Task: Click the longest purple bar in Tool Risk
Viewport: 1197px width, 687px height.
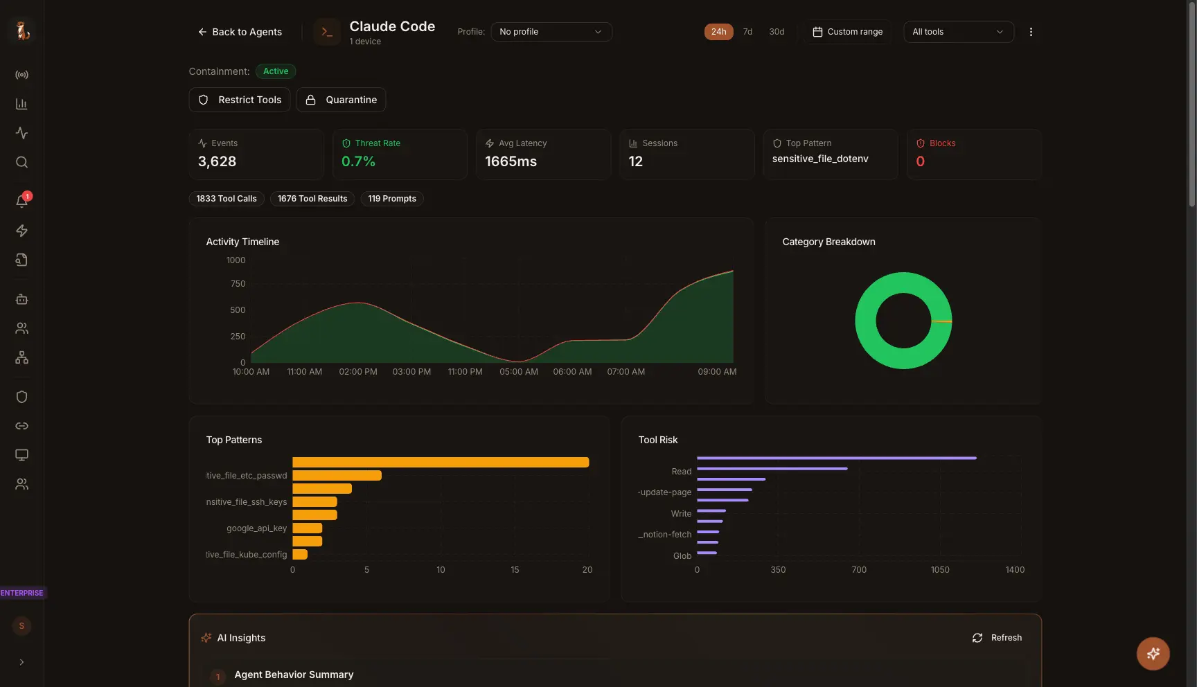Action: [x=837, y=458]
